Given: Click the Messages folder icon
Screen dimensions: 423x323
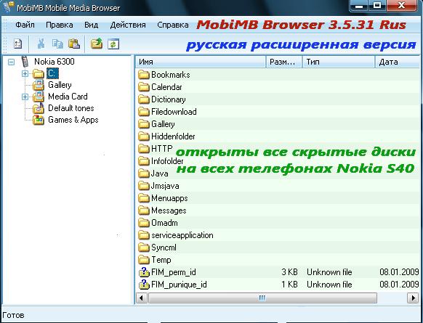Looking at the screenshot, I should (144, 210).
